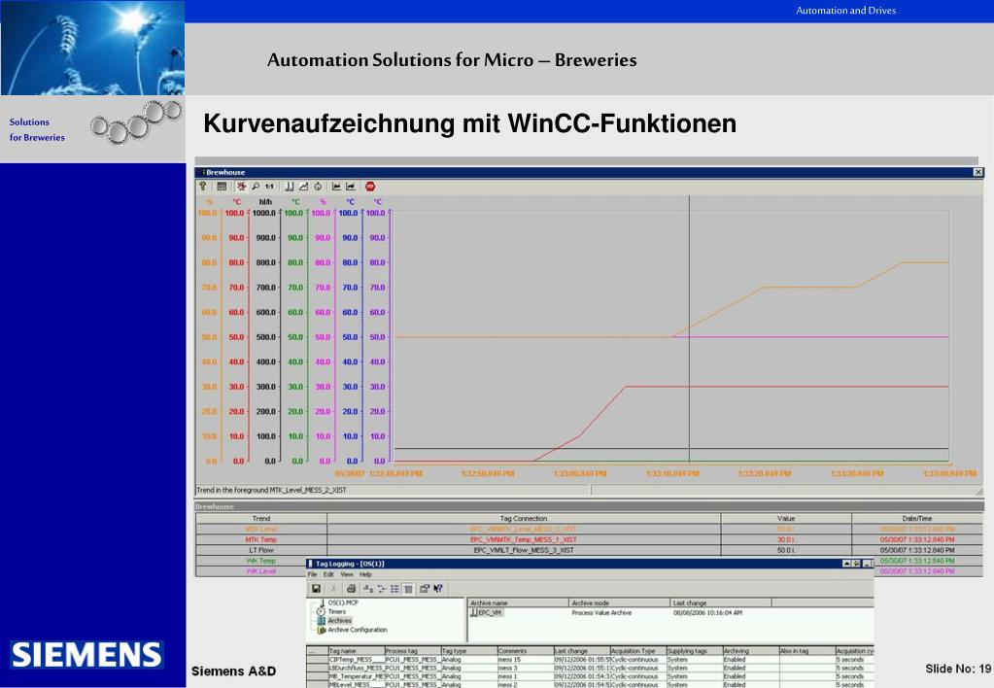Open the select trends icon
The image size is (994, 688).
pos(304,187)
